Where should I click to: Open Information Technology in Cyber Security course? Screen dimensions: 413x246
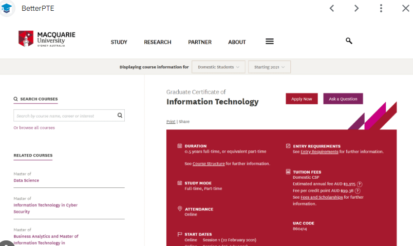coord(46,209)
